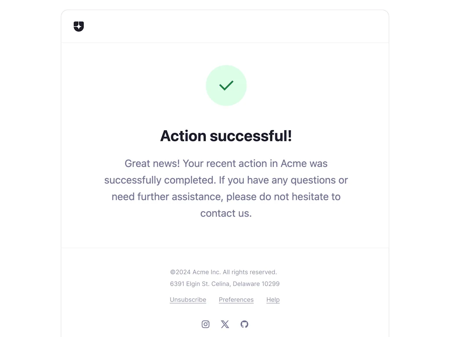Click the Acme shield logo
This screenshot has height=337, width=450.
coord(79,26)
